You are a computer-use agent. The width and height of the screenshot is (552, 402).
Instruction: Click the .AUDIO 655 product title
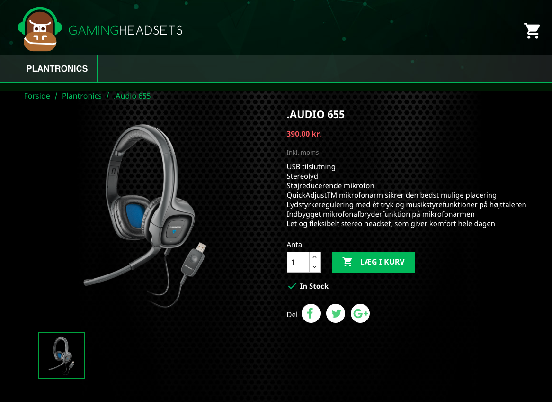pyautogui.click(x=315, y=114)
